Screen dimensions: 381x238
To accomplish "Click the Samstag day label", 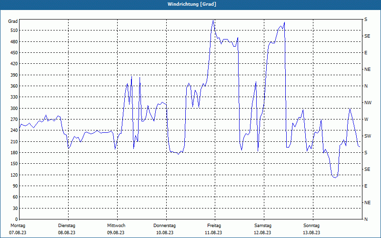I will click(263, 226).
